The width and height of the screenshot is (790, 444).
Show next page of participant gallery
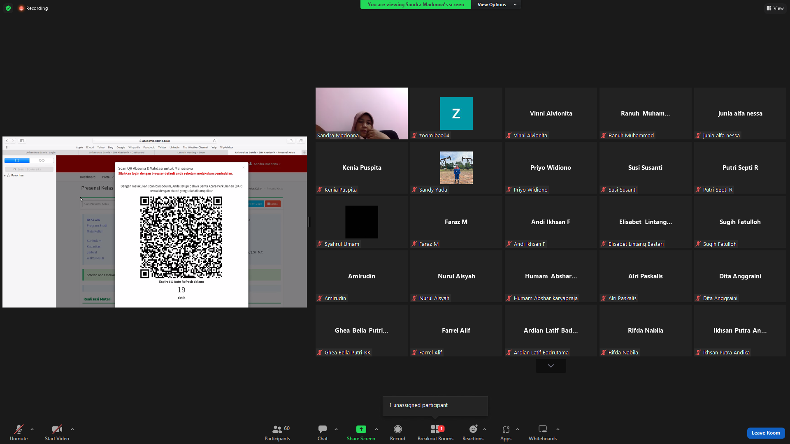coord(551,366)
